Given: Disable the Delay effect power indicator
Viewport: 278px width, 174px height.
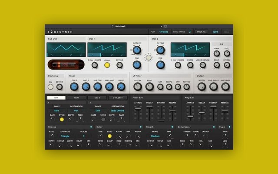Looking at the screenshot, I should (x=141, y=127).
